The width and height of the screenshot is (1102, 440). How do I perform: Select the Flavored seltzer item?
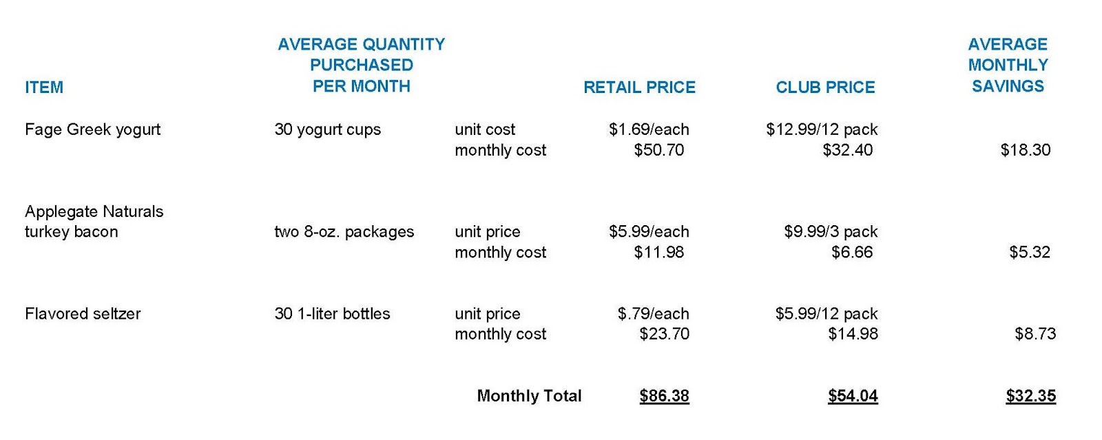pos(83,314)
